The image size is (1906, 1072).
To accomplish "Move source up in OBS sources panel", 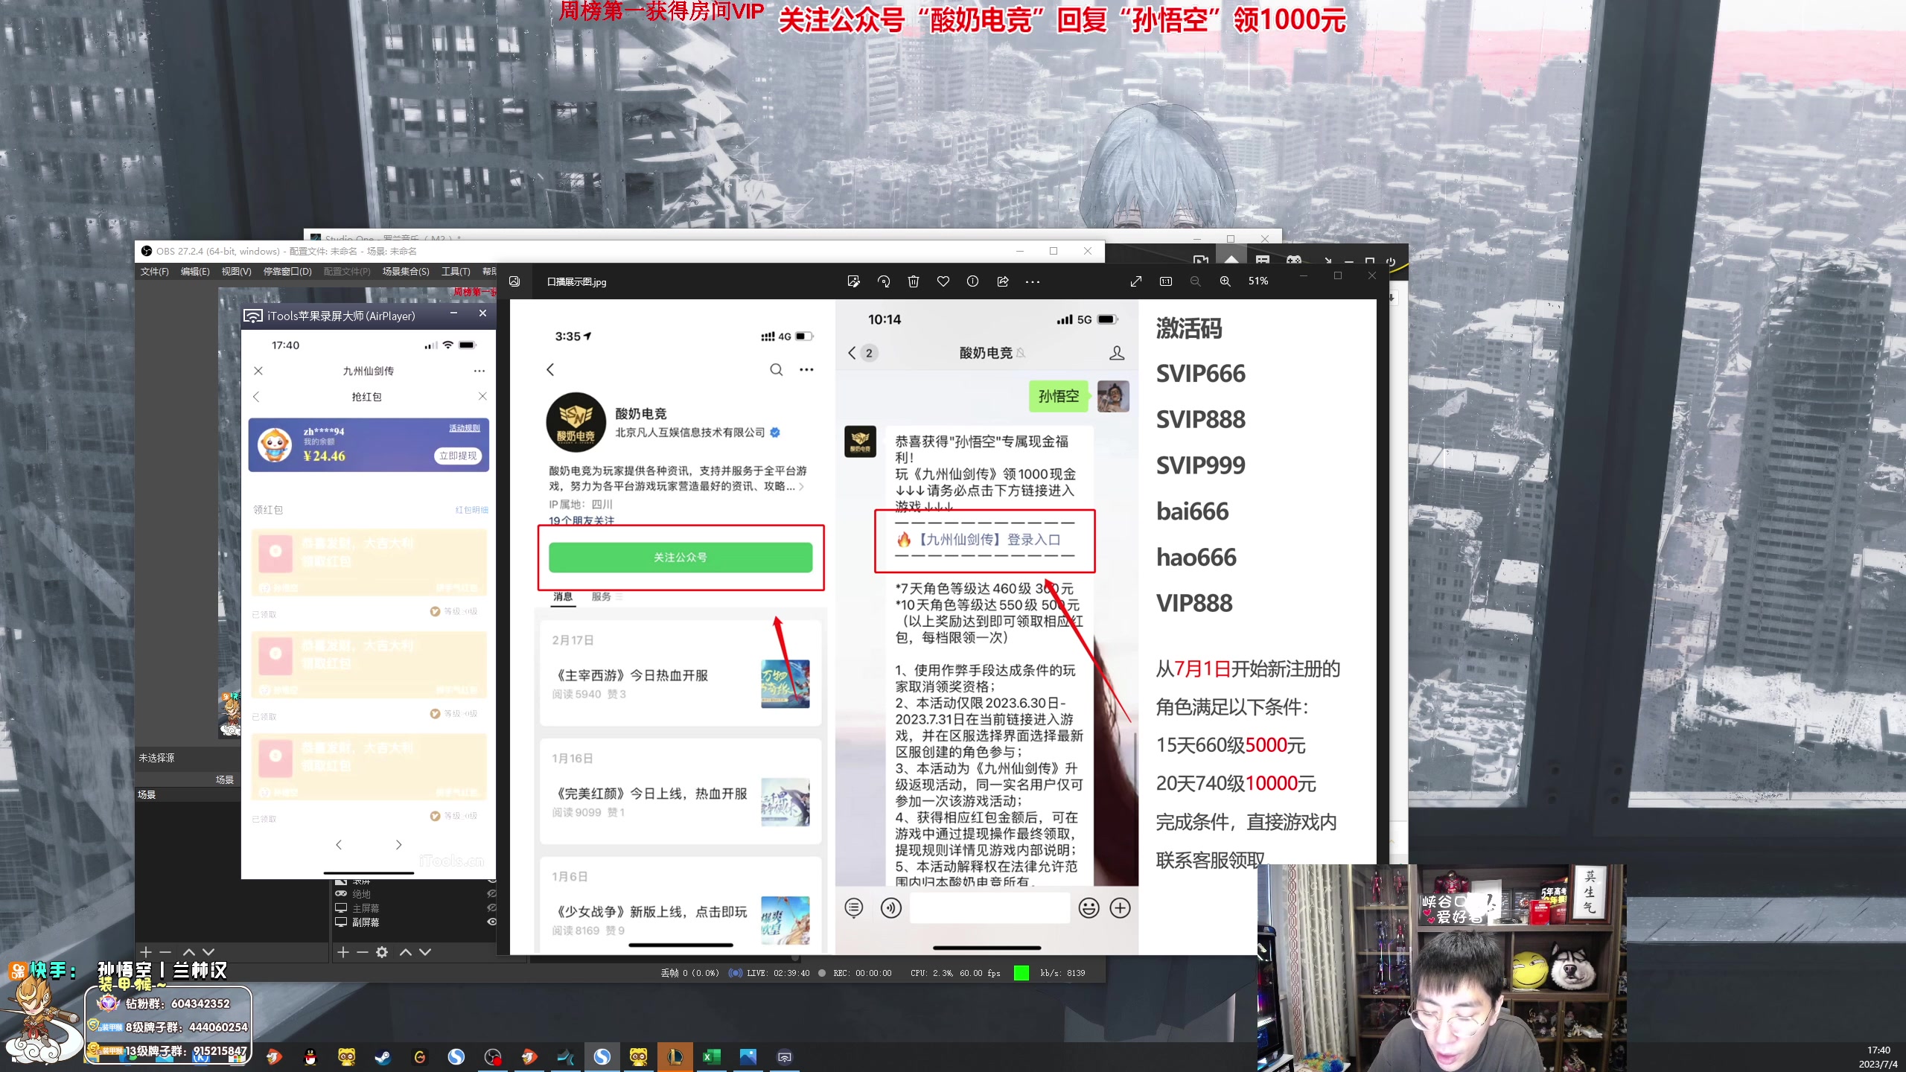I will (406, 952).
